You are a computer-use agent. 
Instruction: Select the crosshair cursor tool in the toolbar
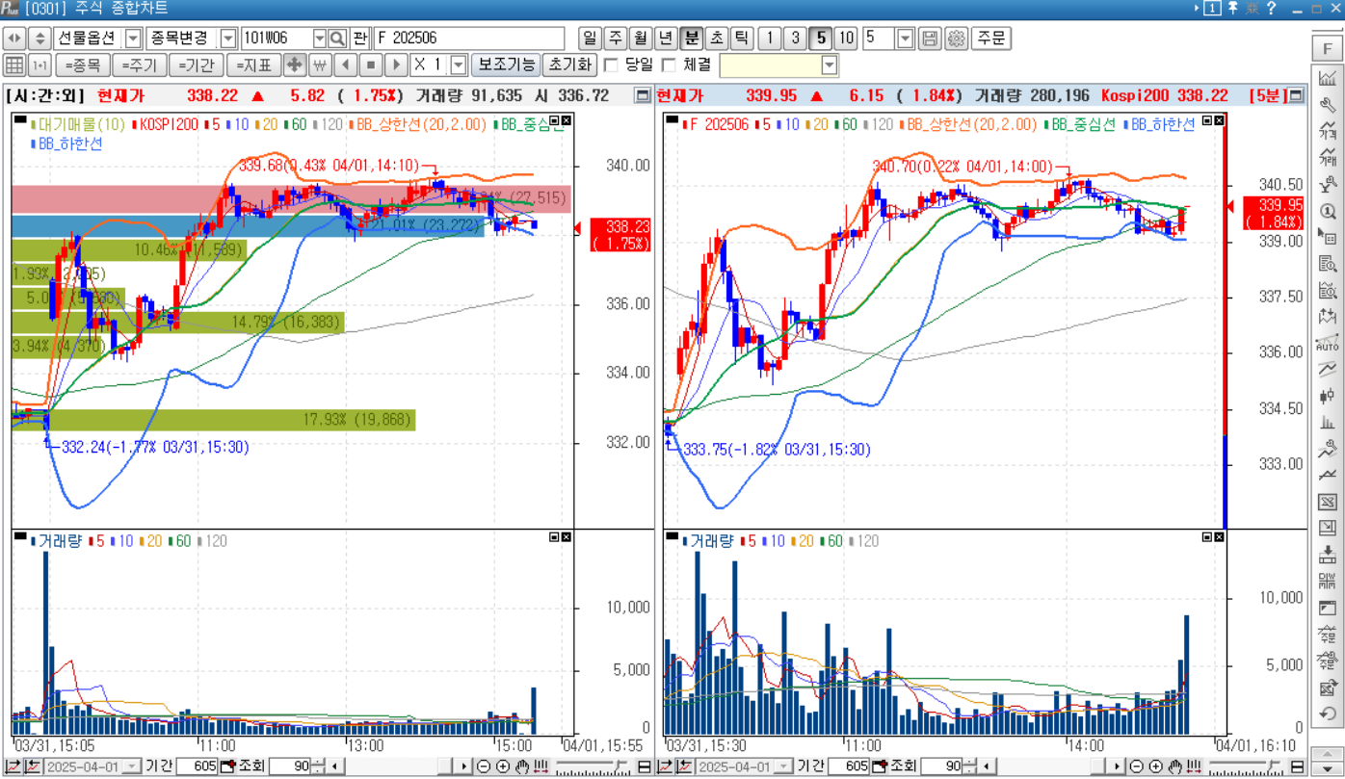[x=295, y=65]
